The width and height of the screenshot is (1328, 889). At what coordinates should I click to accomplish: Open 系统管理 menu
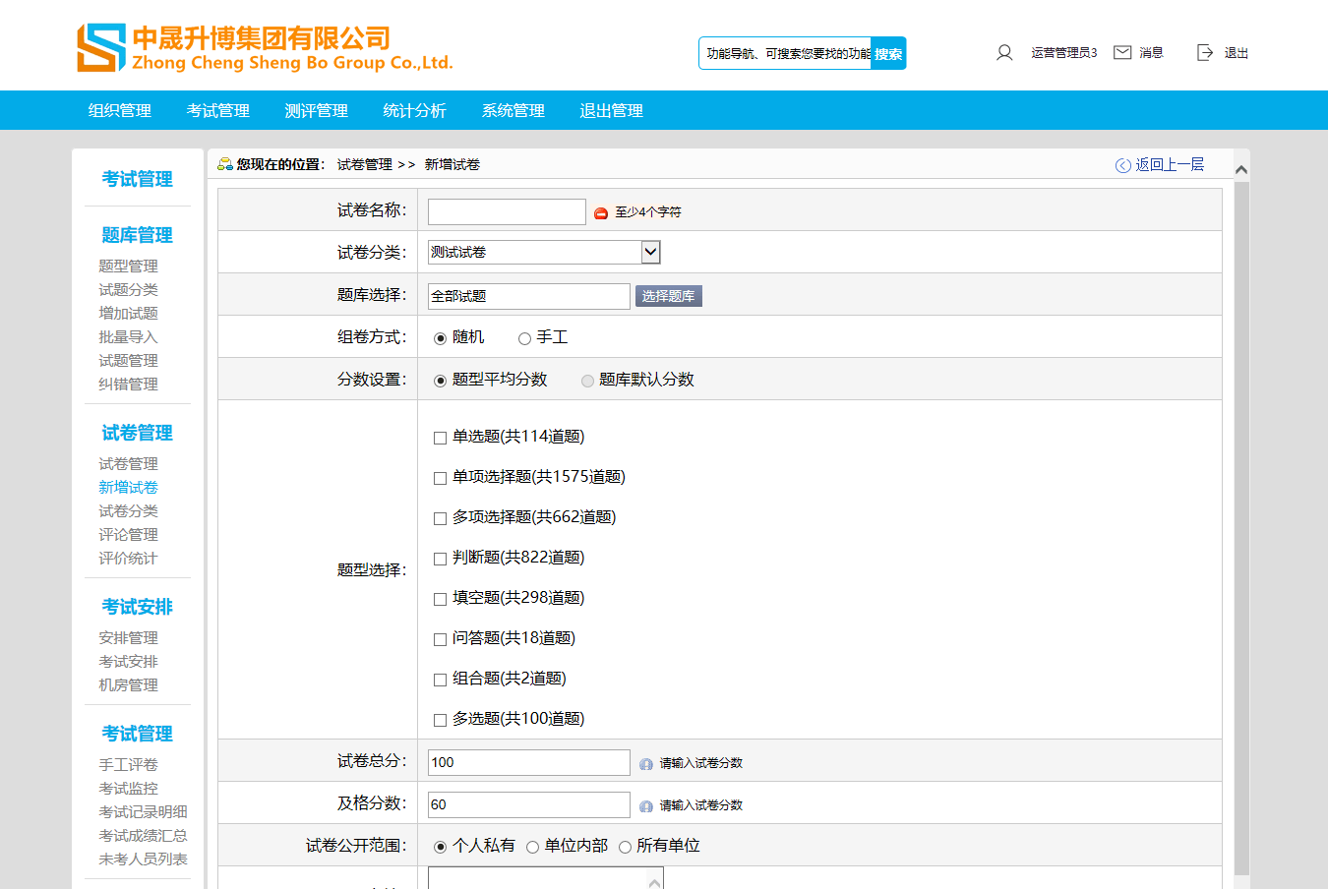pos(513,111)
